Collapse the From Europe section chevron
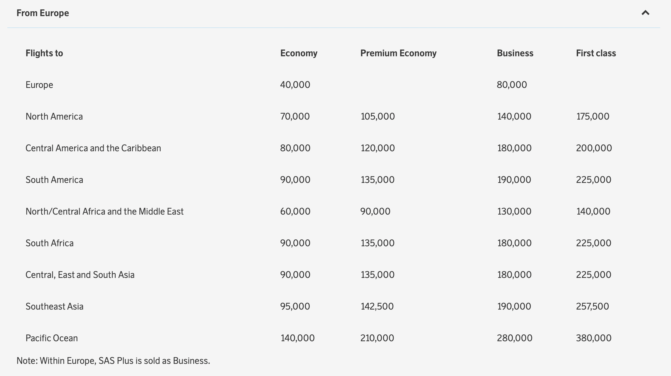 tap(645, 13)
